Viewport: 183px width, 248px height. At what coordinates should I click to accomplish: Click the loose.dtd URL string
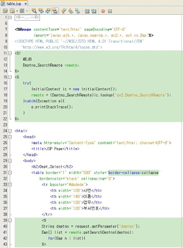coord(62,47)
